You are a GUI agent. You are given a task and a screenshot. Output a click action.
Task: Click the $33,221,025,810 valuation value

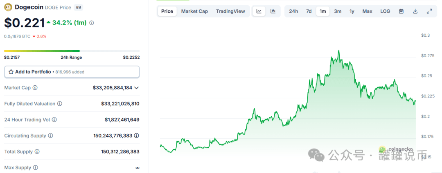(x=120, y=104)
